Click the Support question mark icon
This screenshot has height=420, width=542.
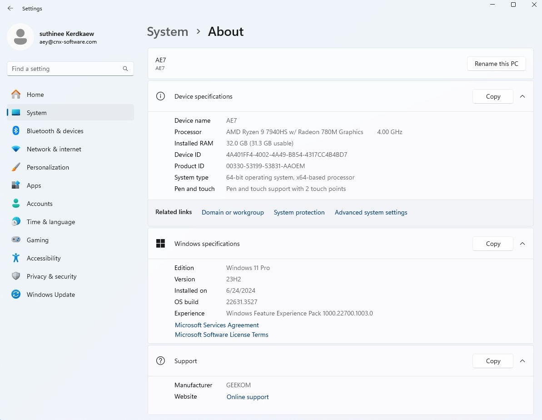pos(160,361)
